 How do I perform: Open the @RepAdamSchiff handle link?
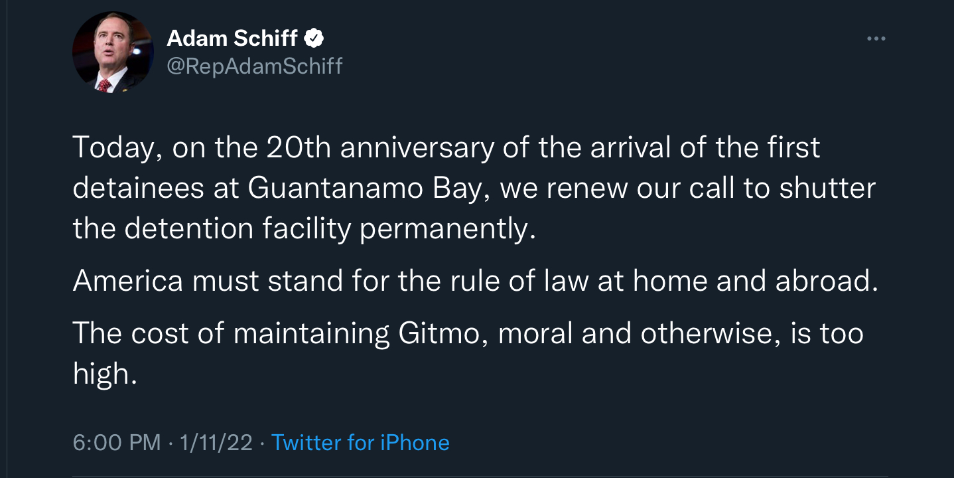click(254, 66)
